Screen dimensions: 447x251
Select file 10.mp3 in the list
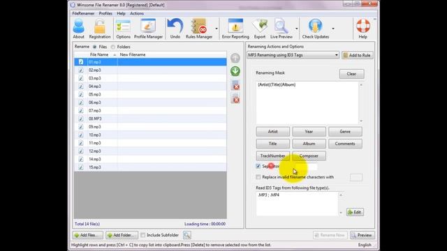click(150, 135)
